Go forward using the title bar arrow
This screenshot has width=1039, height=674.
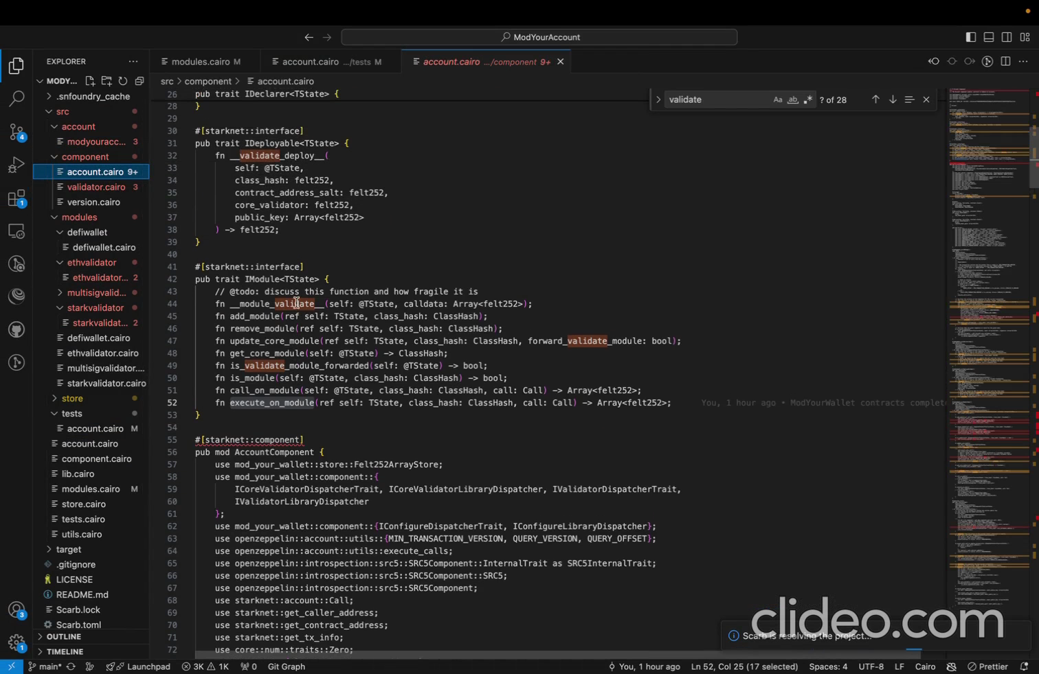coord(327,37)
